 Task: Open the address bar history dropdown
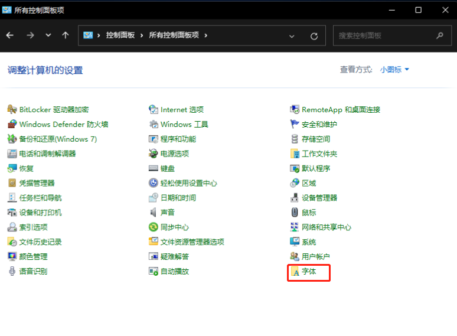(x=292, y=35)
